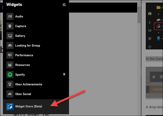163x116 pixels.
Task: Open Xbox Achievements trophy widget
Action: [x=28, y=84]
